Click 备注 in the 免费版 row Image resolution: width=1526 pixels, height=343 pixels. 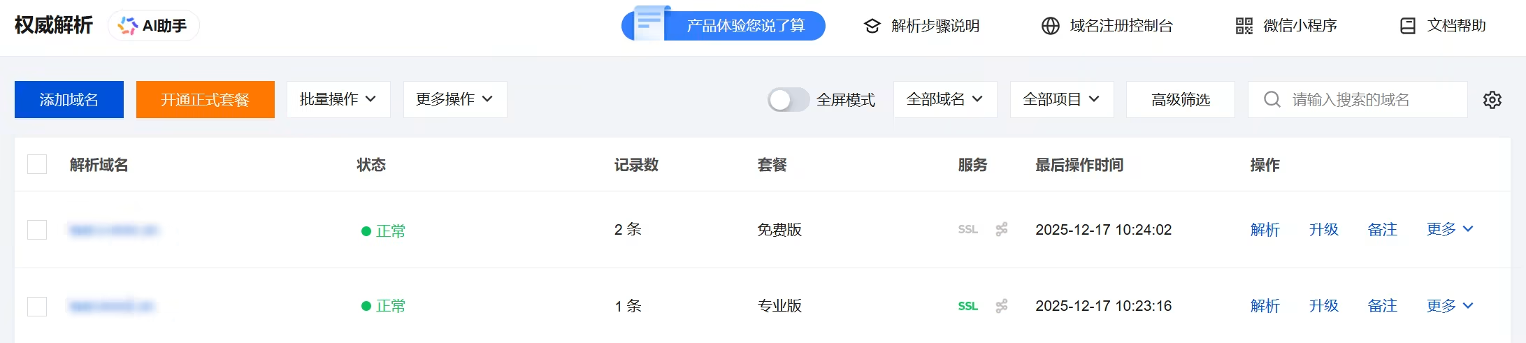click(x=1383, y=229)
